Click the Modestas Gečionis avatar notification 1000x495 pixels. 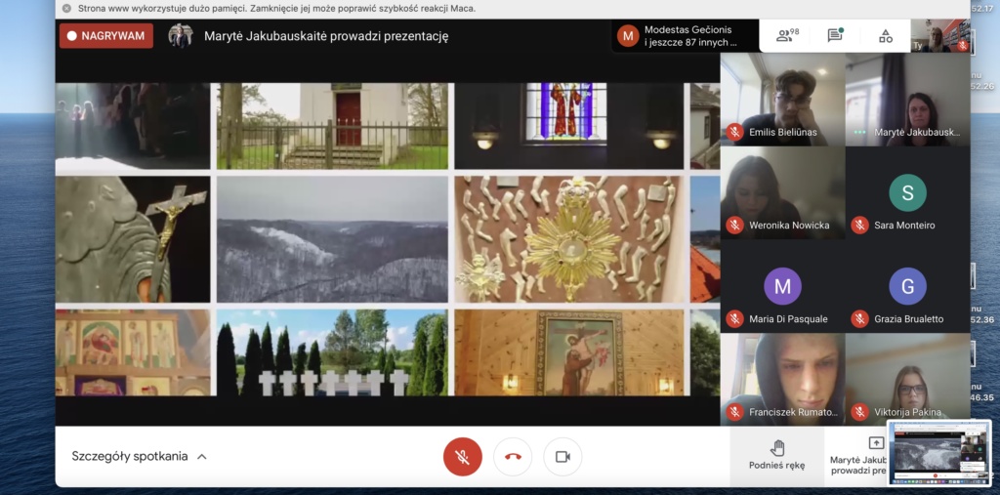tap(628, 36)
